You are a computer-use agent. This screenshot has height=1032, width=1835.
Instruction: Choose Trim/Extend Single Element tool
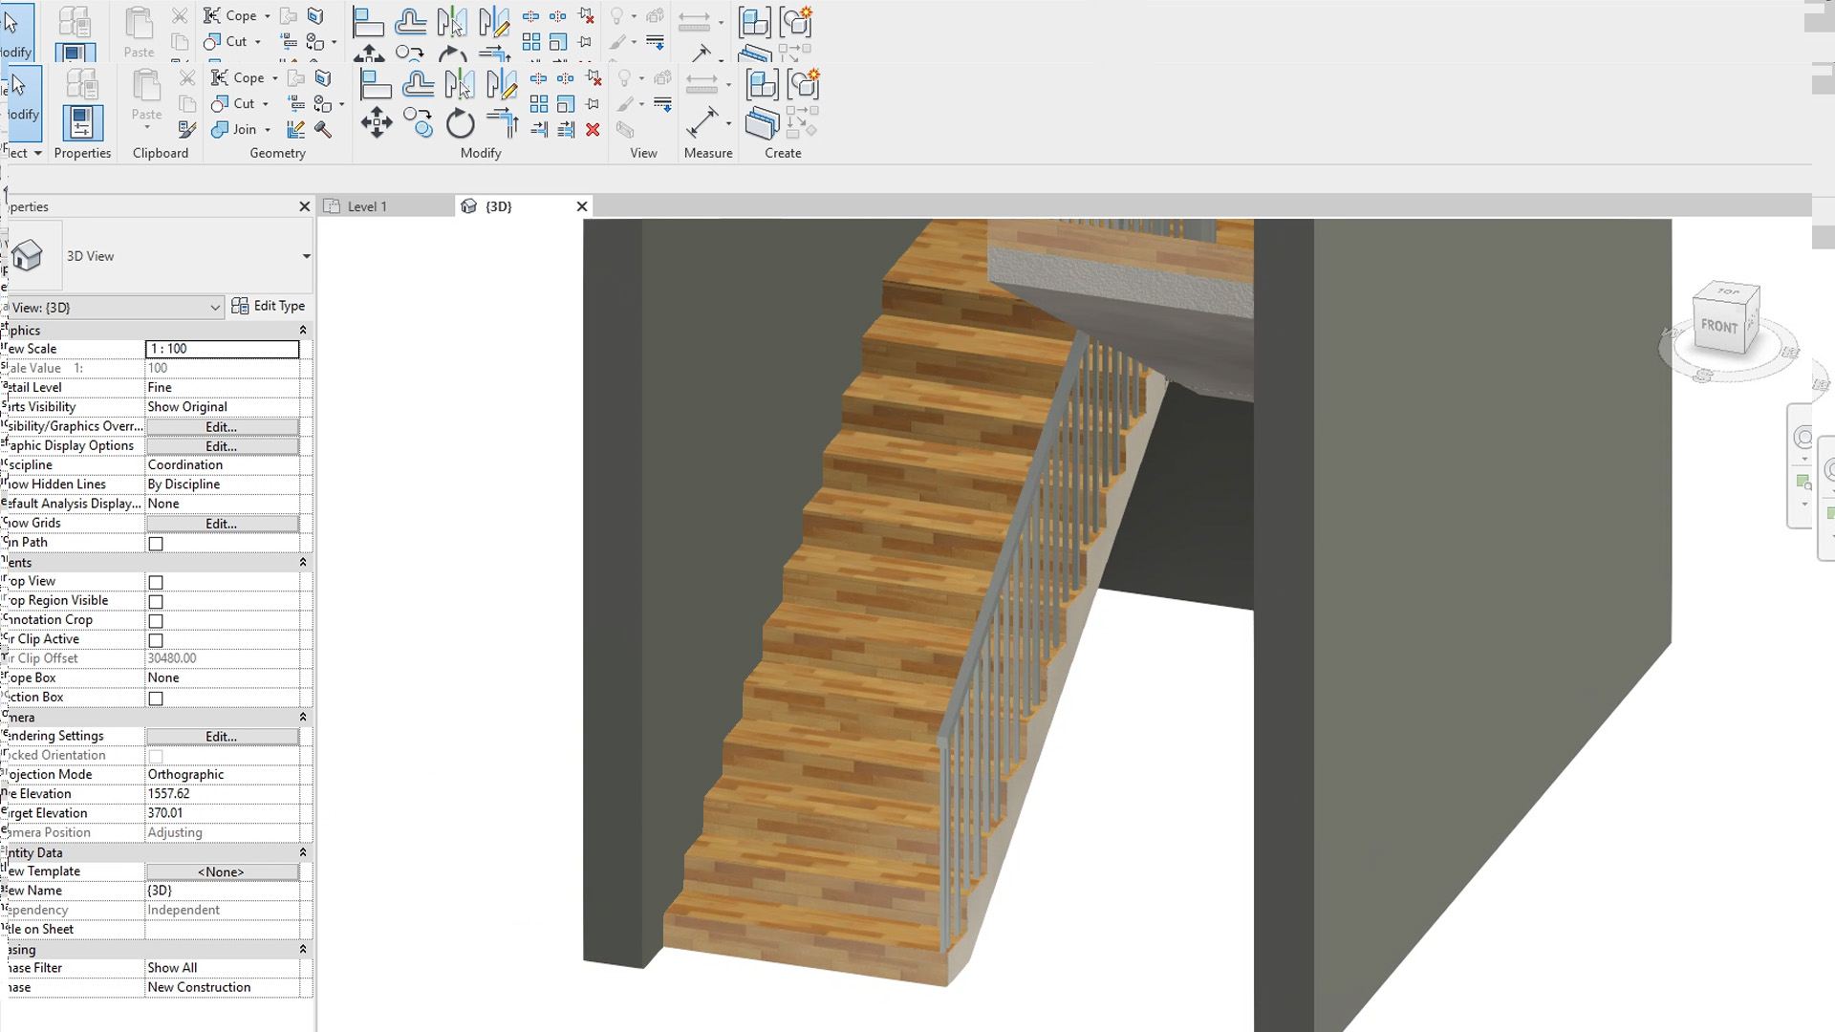click(x=539, y=129)
